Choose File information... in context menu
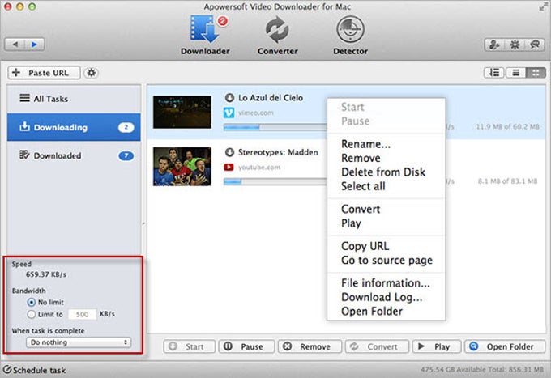Image resolution: width=551 pixels, height=378 pixels. (386, 282)
